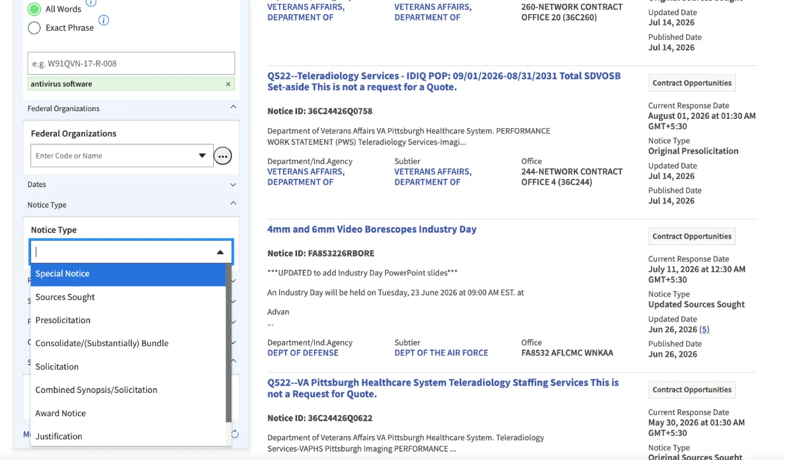Choose Award Notice option

click(128, 413)
